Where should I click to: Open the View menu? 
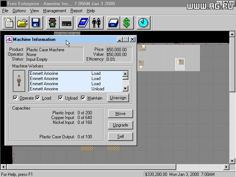point(34,11)
